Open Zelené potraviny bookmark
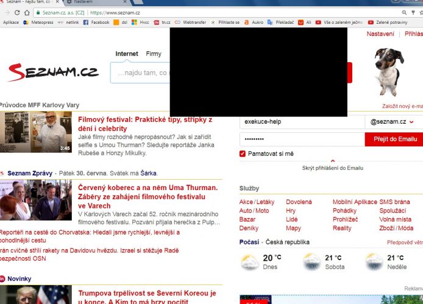Image resolution: width=423 pixels, height=304 pixels. 388,23
